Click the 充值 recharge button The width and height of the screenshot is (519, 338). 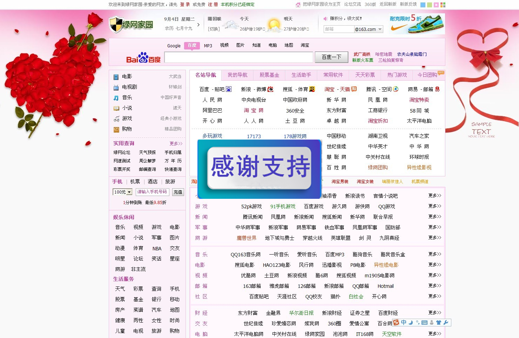[x=178, y=192]
